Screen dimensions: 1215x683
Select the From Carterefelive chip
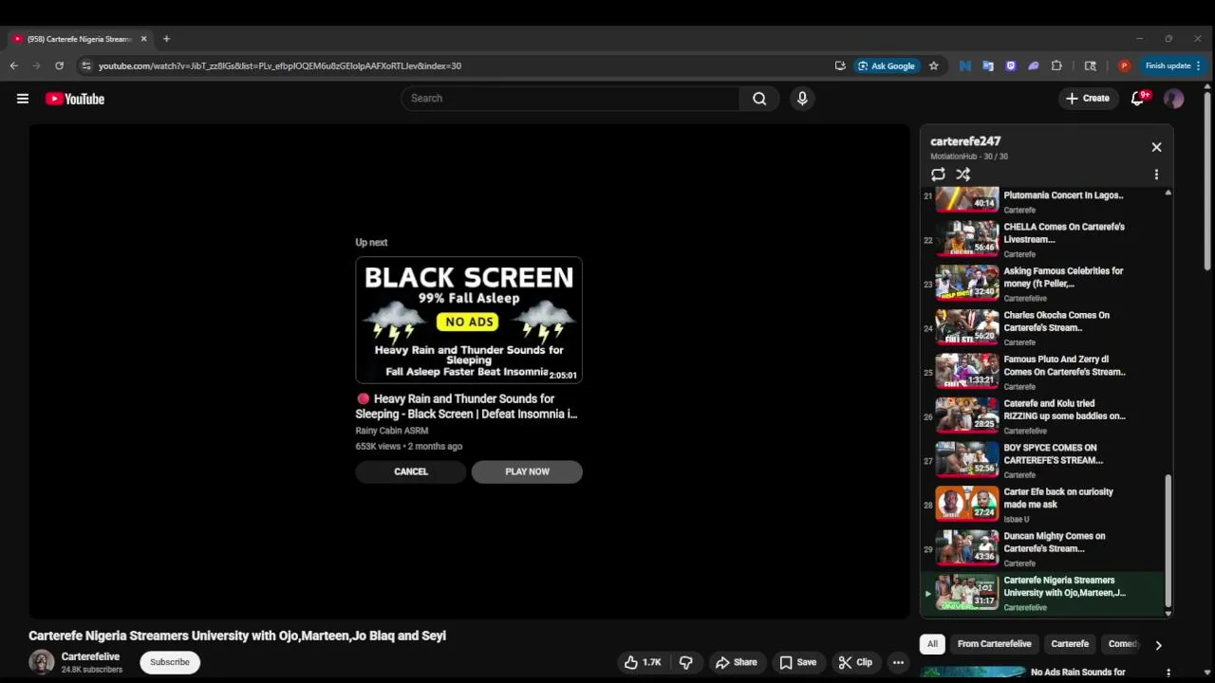[x=994, y=644]
